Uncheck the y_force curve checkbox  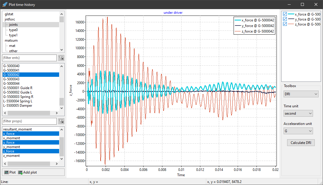click(x=285, y=19)
